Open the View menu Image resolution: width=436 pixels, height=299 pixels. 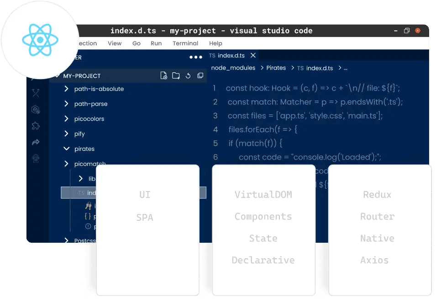(x=115, y=43)
